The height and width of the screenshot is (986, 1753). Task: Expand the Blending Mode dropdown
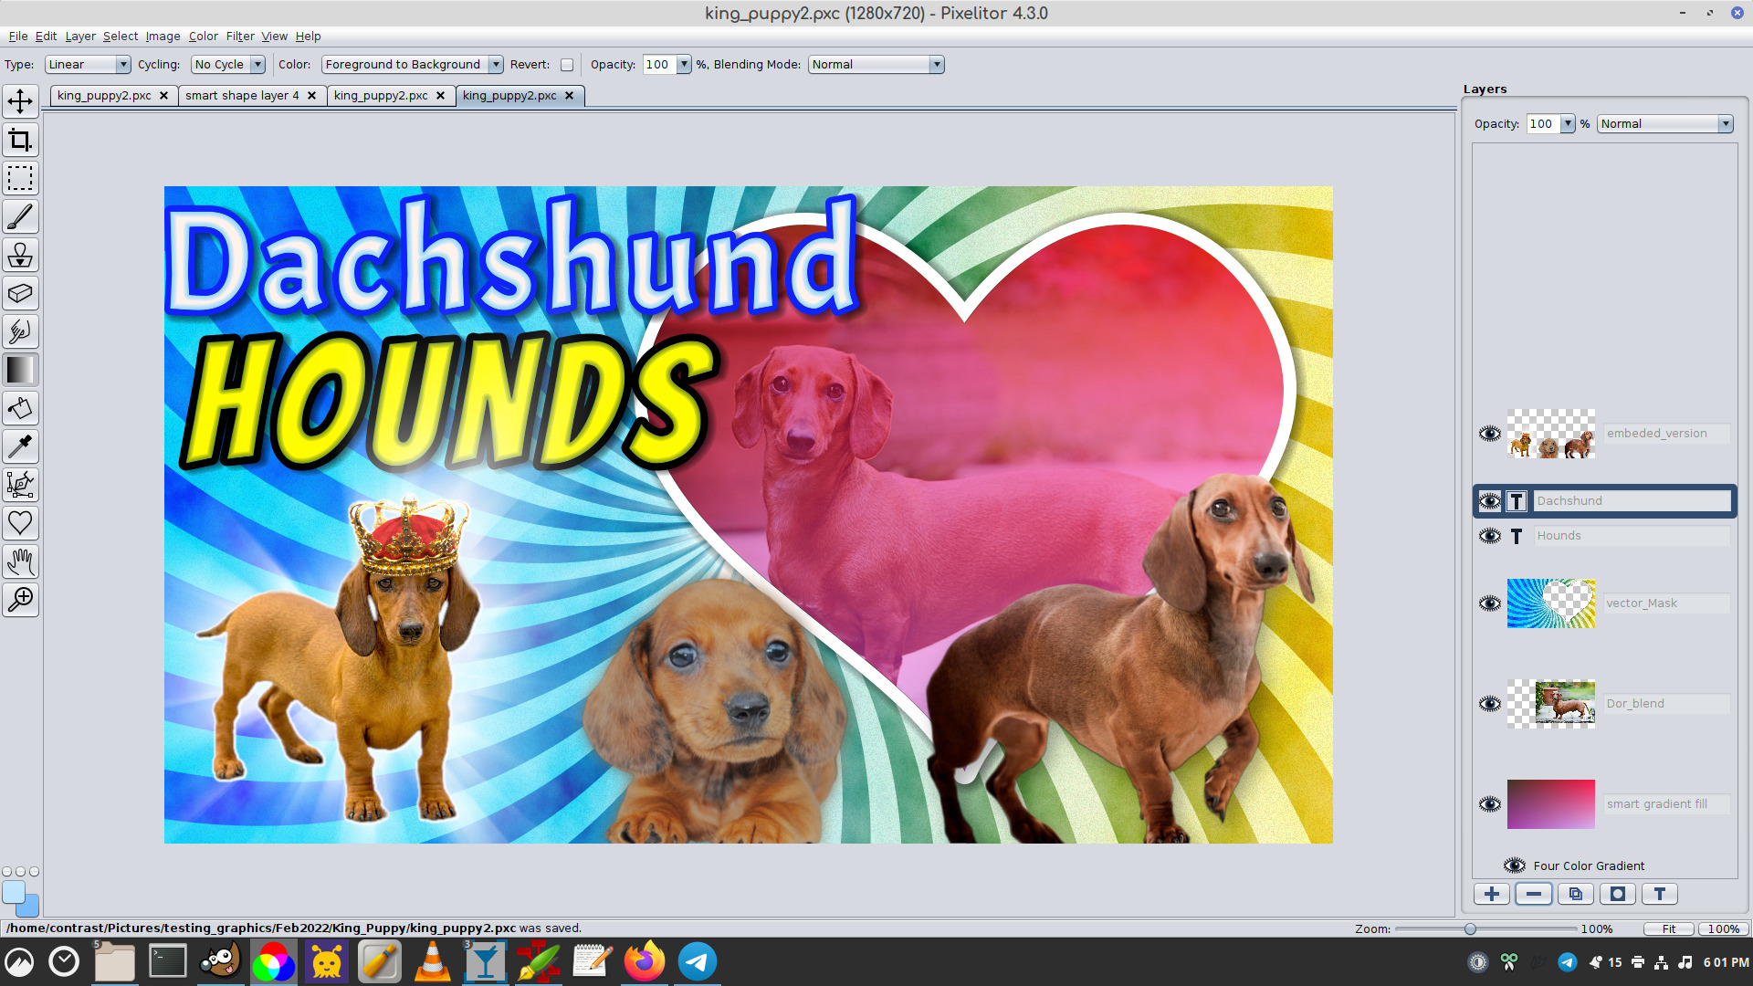coord(876,65)
